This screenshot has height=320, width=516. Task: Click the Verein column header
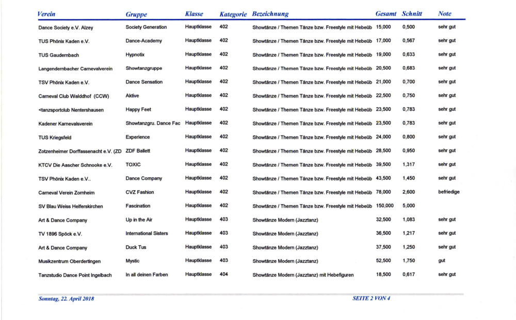click(46, 14)
